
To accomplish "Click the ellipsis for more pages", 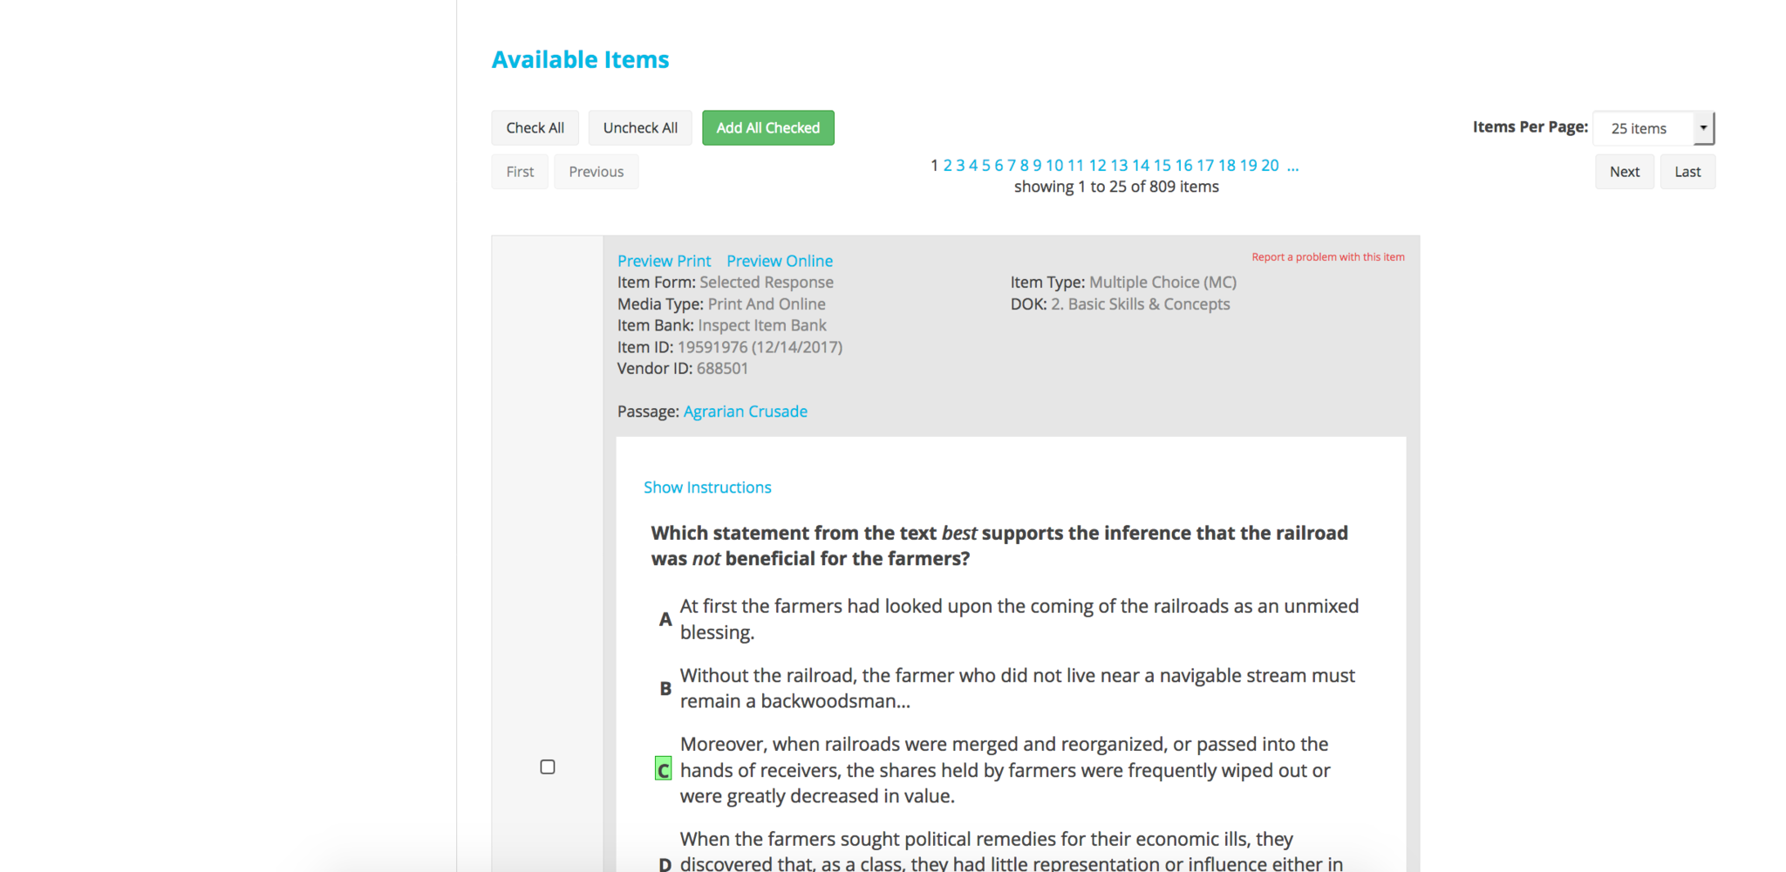I will click(1292, 166).
